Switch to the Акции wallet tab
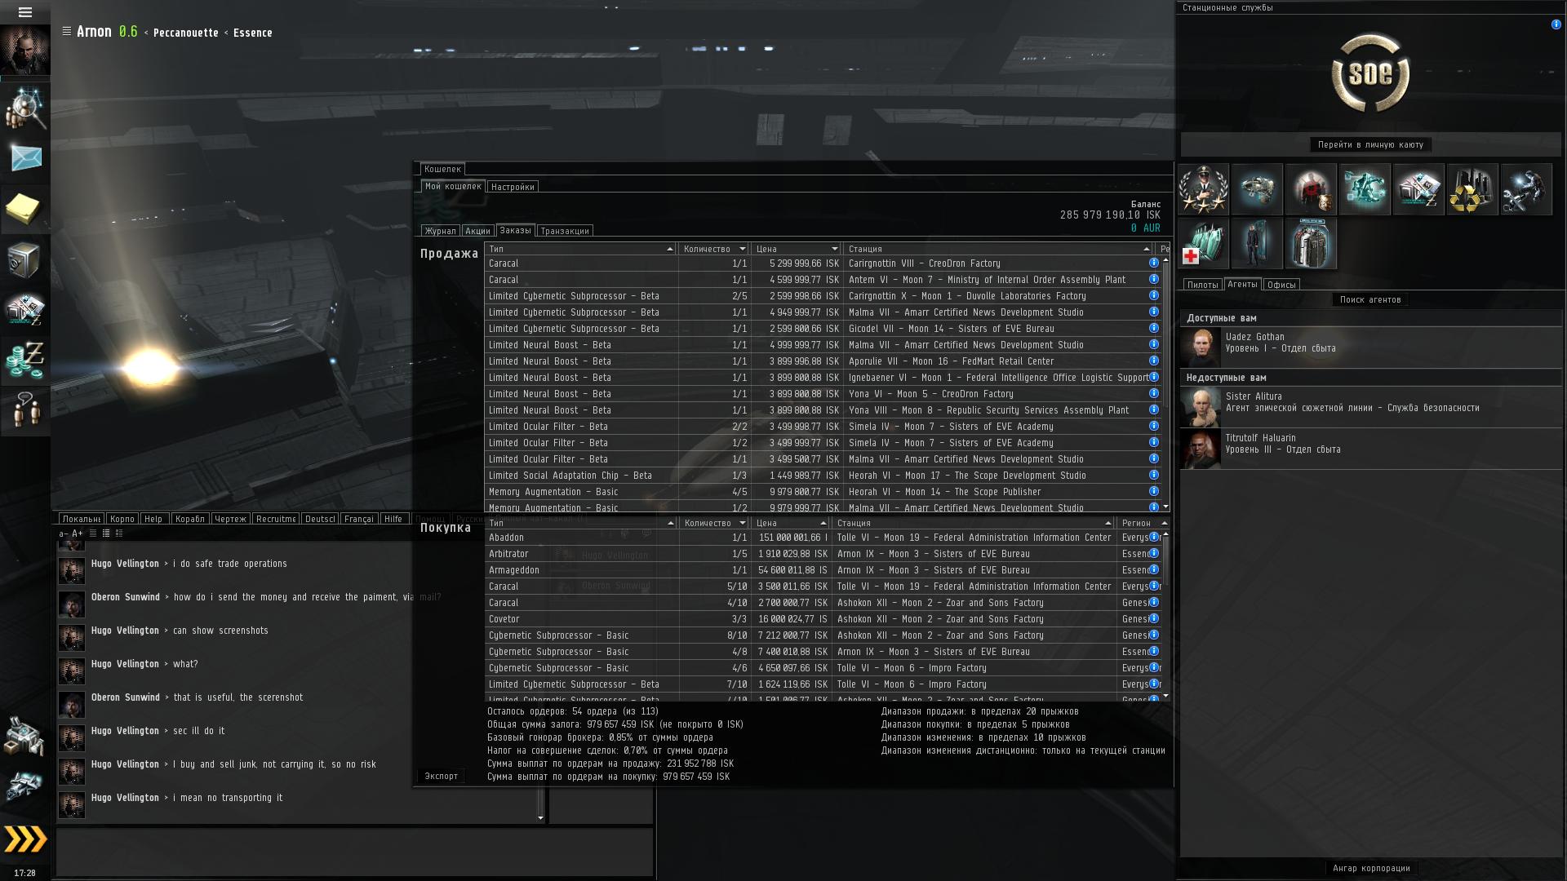 pyautogui.click(x=477, y=231)
